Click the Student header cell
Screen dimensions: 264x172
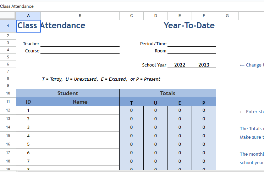pos(68,93)
